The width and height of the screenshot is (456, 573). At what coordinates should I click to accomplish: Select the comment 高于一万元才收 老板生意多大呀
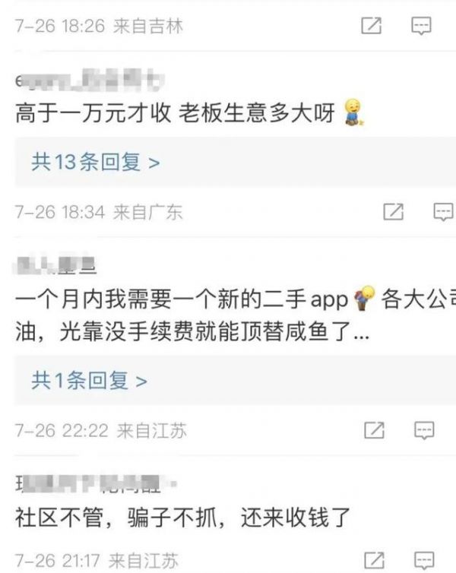click(189, 112)
